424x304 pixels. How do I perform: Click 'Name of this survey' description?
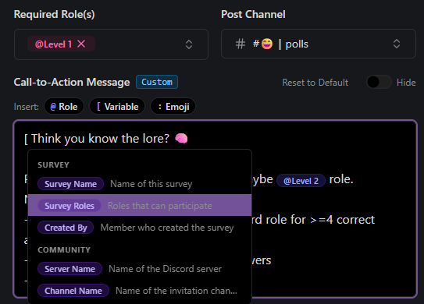point(151,184)
